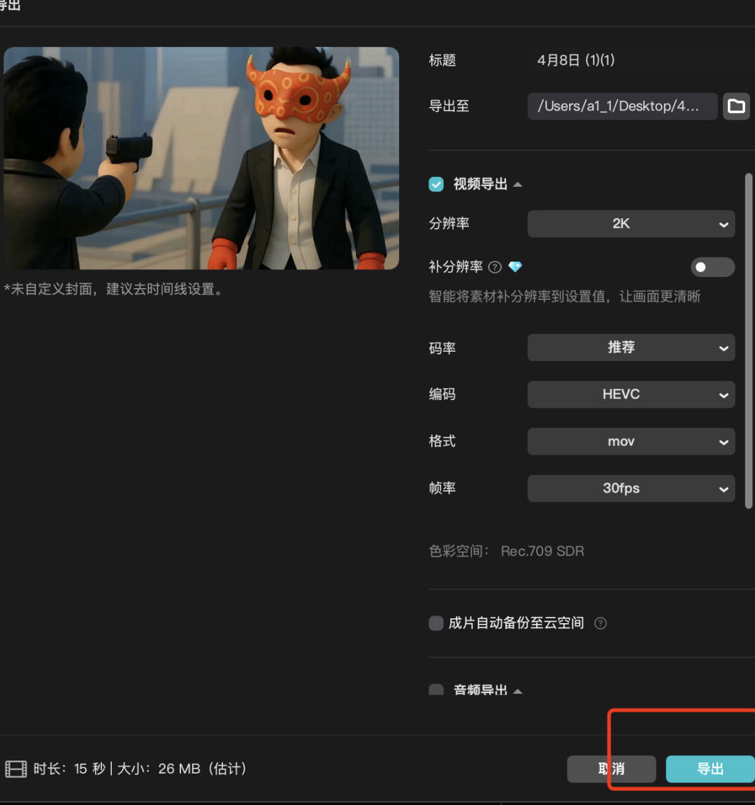Check 成片自动备份至云空间 option

pyautogui.click(x=436, y=623)
